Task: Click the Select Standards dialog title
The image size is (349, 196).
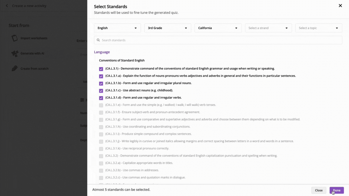Action: coord(110,7)
